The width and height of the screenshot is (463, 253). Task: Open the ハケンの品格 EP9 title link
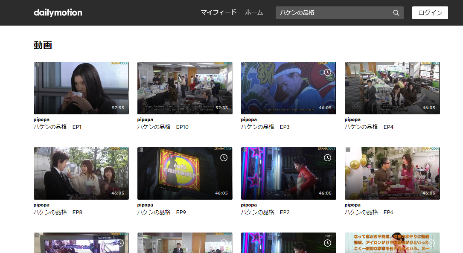coord(162,212)
